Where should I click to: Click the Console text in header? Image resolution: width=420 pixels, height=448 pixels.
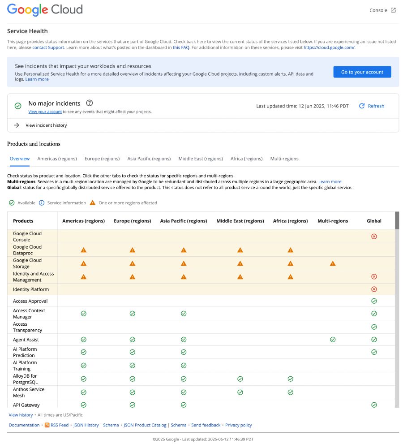[378, 10]
